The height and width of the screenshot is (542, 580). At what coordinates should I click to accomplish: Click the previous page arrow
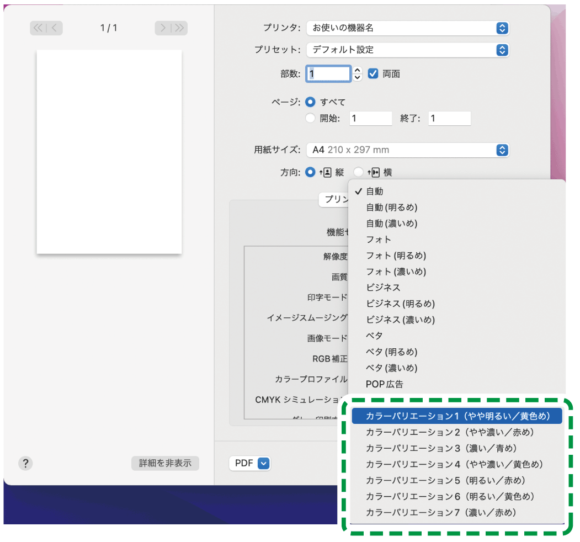pos(56,28)
